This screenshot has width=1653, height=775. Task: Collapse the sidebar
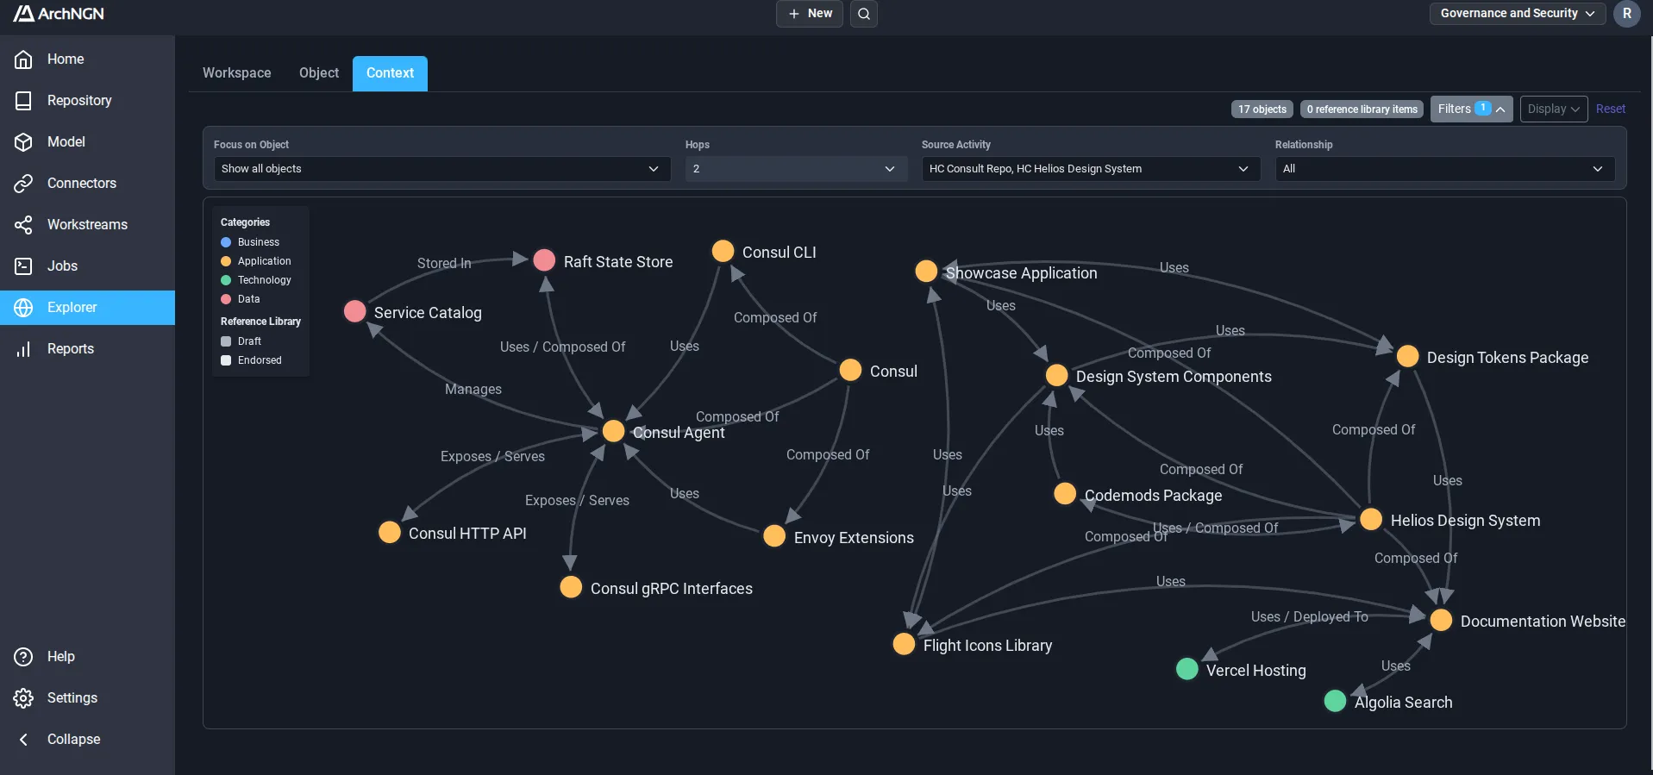point(87,740)
